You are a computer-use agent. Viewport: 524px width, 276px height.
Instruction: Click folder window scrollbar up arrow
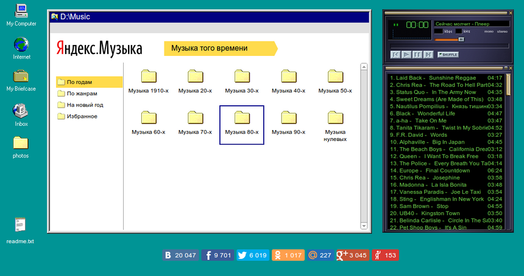click(364, 67)
